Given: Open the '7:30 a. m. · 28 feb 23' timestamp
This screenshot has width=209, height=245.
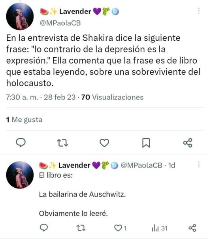Looking at the screenshot, I should pyautogui.click(x=41, y=97).
